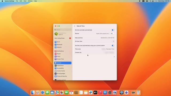Open the Window menu
Screen dimensions: 171x96
[30, 1]
